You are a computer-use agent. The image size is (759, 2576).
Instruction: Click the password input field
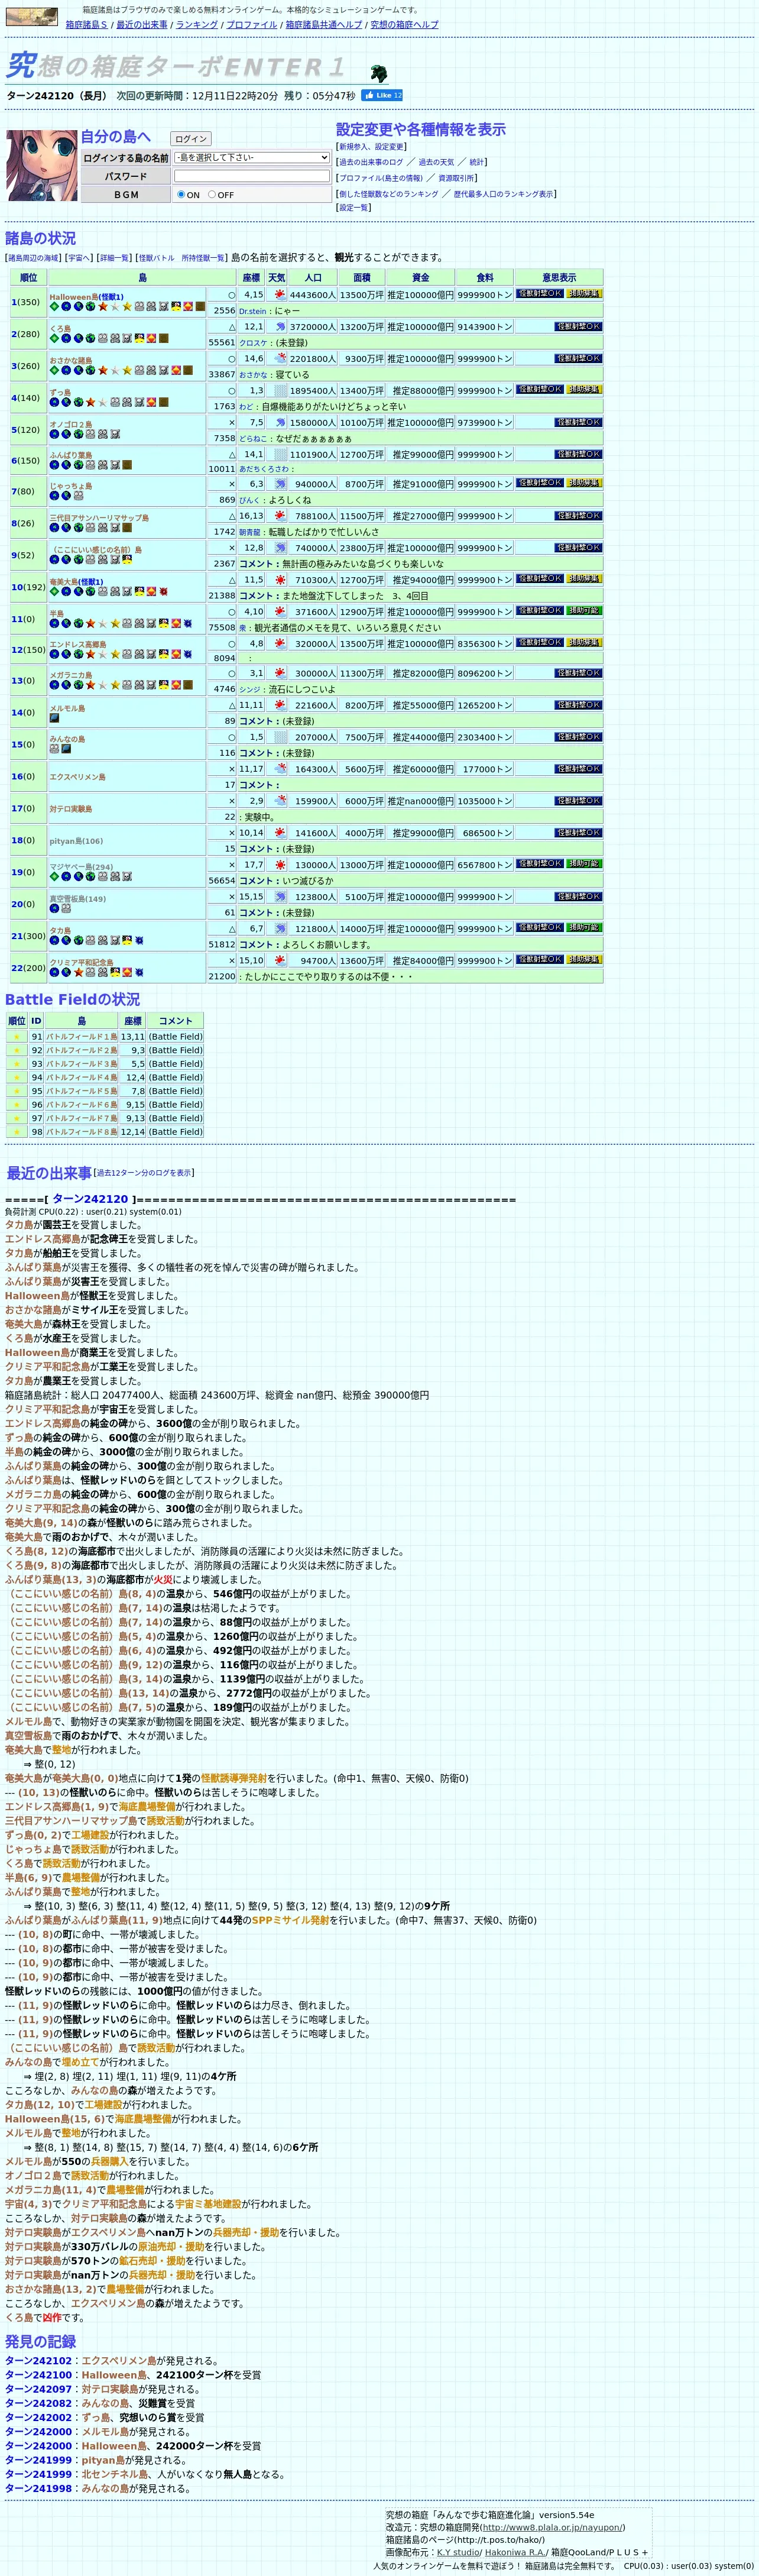(252, 175)
